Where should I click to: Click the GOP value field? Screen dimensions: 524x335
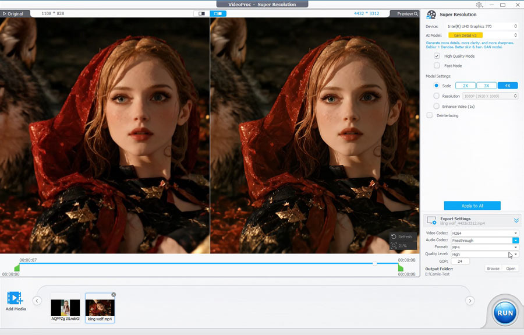[460, 261]
